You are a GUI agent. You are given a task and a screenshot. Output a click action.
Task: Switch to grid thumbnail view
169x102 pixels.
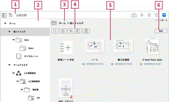point(63,31)
